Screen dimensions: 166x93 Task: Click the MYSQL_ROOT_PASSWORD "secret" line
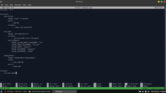(26, 45)
